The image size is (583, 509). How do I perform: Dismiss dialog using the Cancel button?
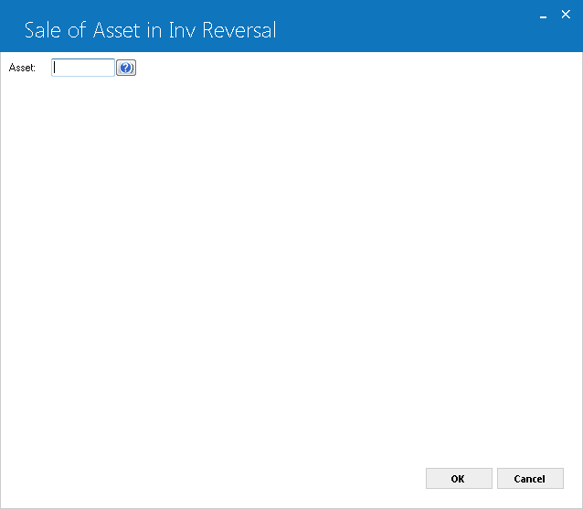[530, 479]
